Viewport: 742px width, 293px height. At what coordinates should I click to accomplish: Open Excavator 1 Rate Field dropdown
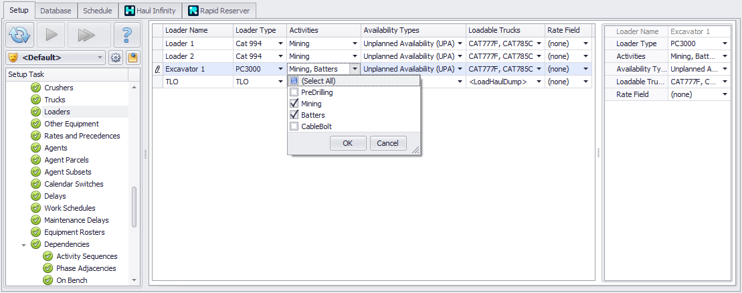[586, 69]
